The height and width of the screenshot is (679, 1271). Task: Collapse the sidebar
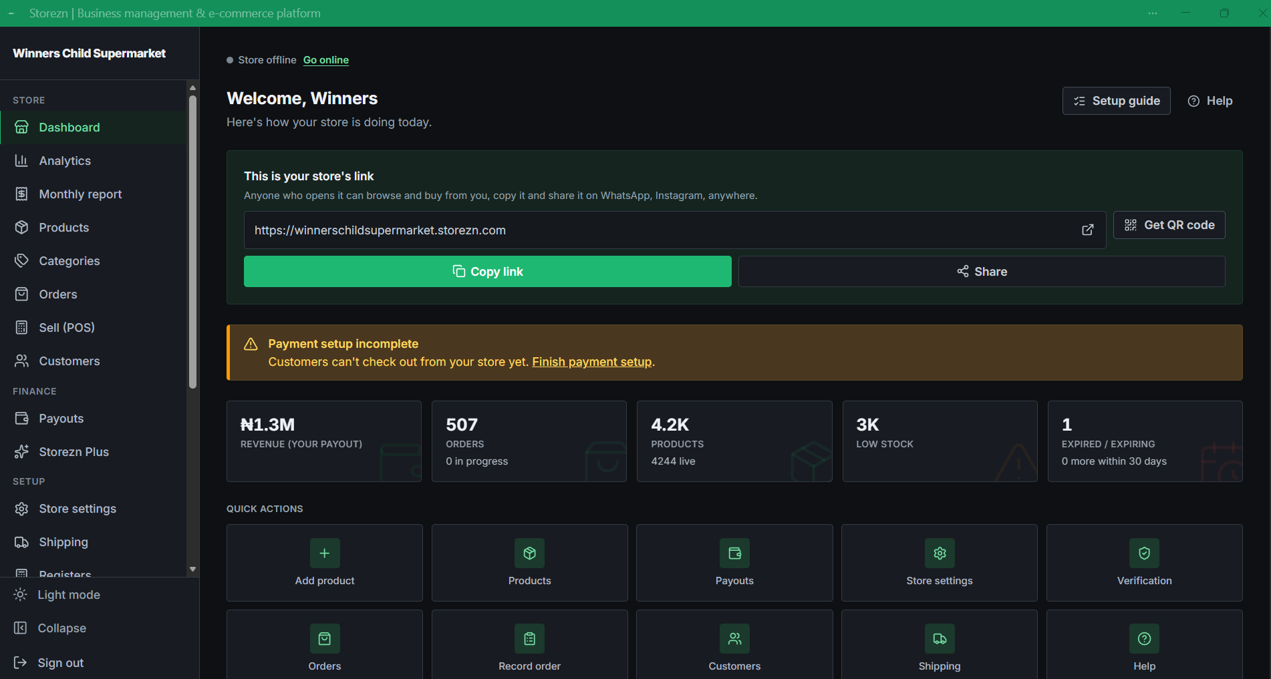100,628
